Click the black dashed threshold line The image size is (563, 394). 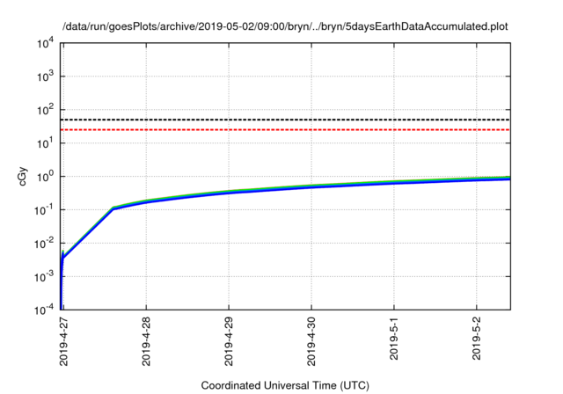click(x=285, y=120)
